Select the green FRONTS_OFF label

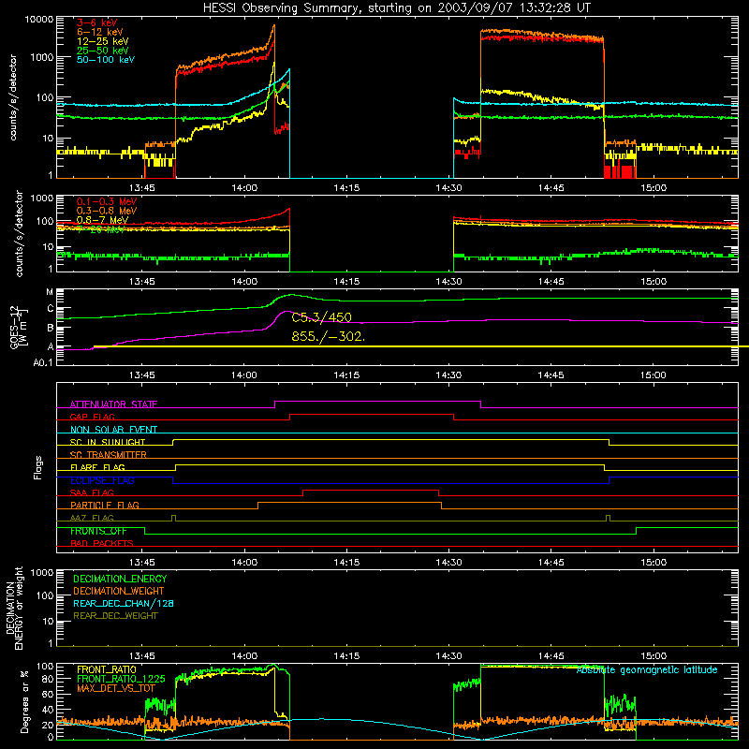point(98,531)
